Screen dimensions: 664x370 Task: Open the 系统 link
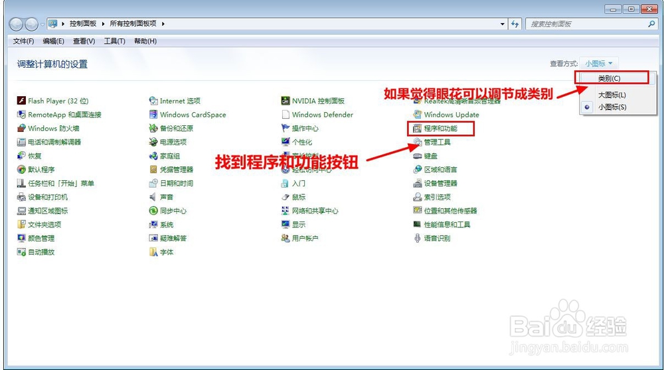pyautogui.click(x=167, y=225)
